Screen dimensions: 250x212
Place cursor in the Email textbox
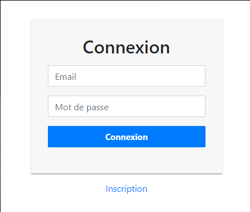click(x=127, y=76)
